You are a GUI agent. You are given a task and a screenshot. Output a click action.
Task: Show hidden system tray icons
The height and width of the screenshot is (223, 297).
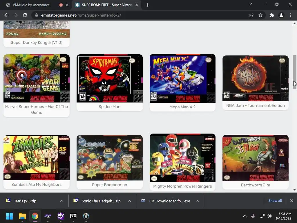245,216
